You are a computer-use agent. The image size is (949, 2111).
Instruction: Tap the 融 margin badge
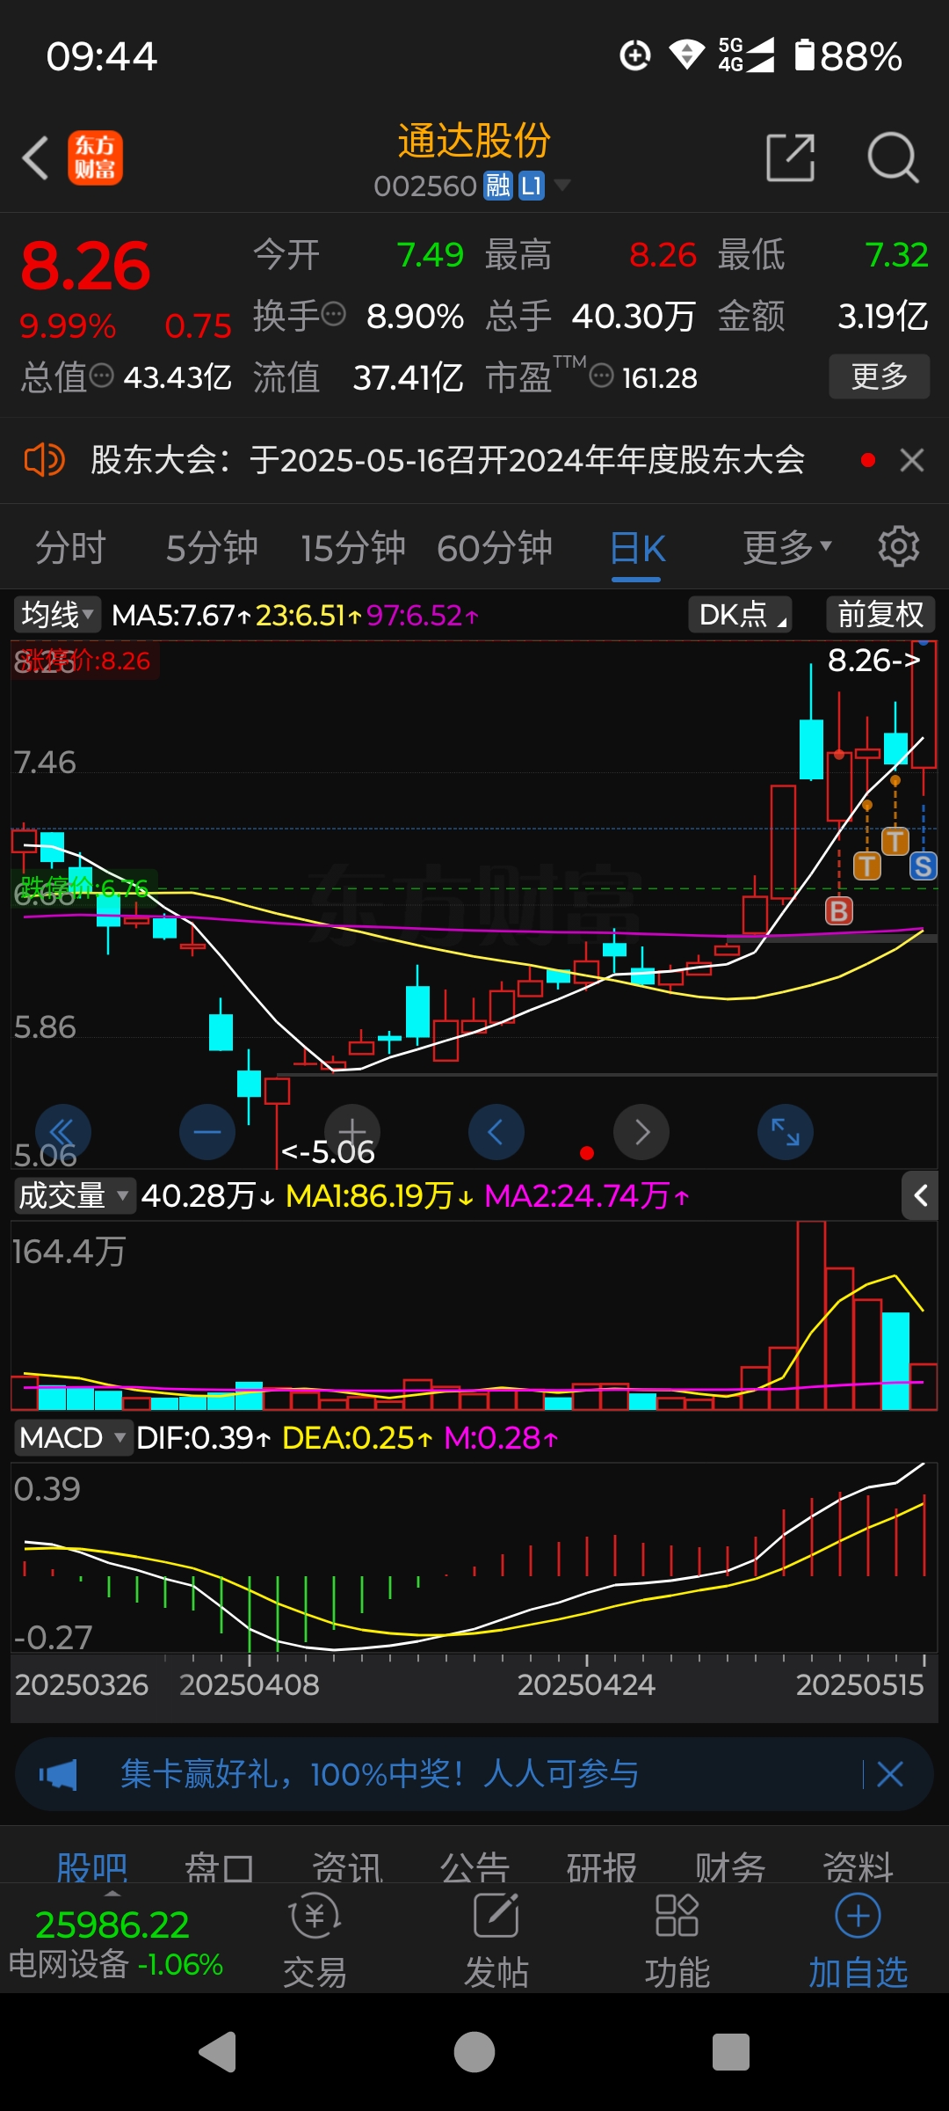(498, 186)
